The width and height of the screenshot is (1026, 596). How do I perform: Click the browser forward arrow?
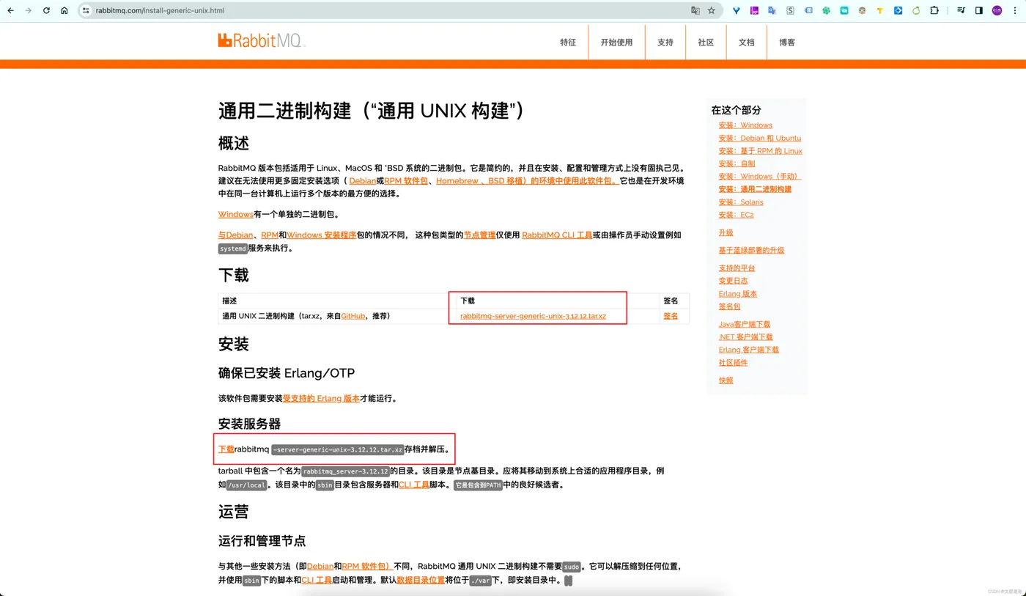(x=29, y=10)
